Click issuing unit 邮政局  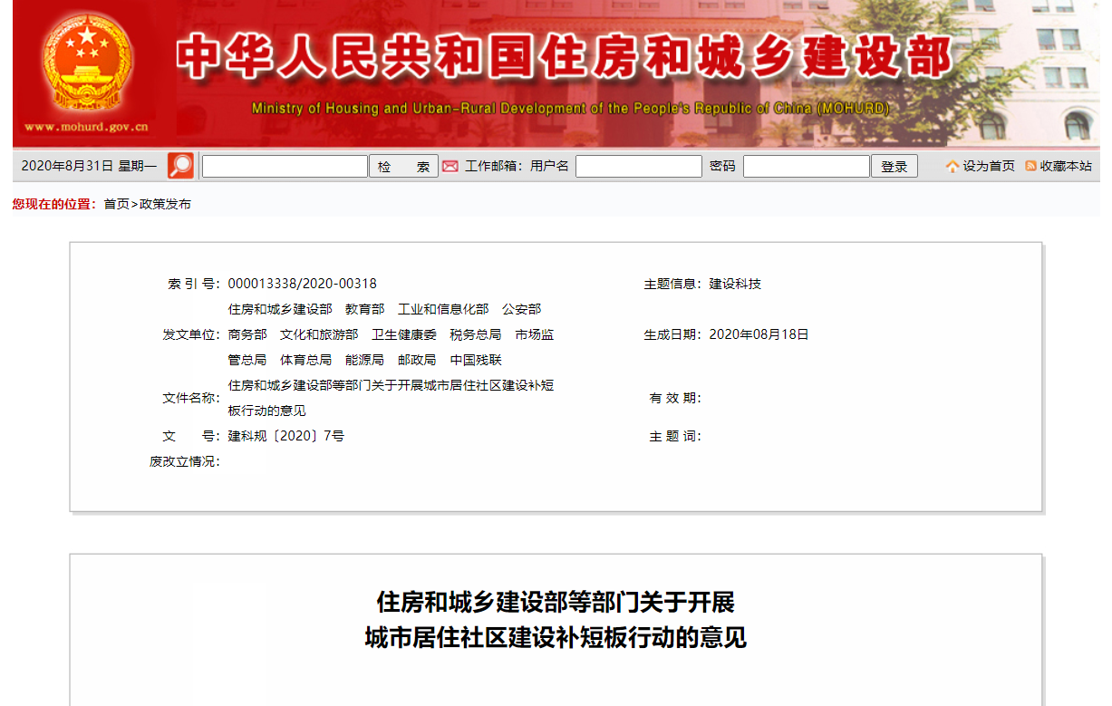417,360
